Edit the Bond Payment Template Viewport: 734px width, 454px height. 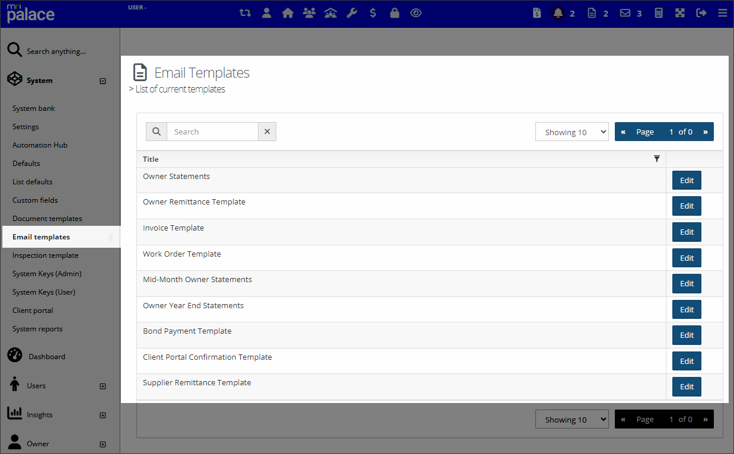click(687, 335)
